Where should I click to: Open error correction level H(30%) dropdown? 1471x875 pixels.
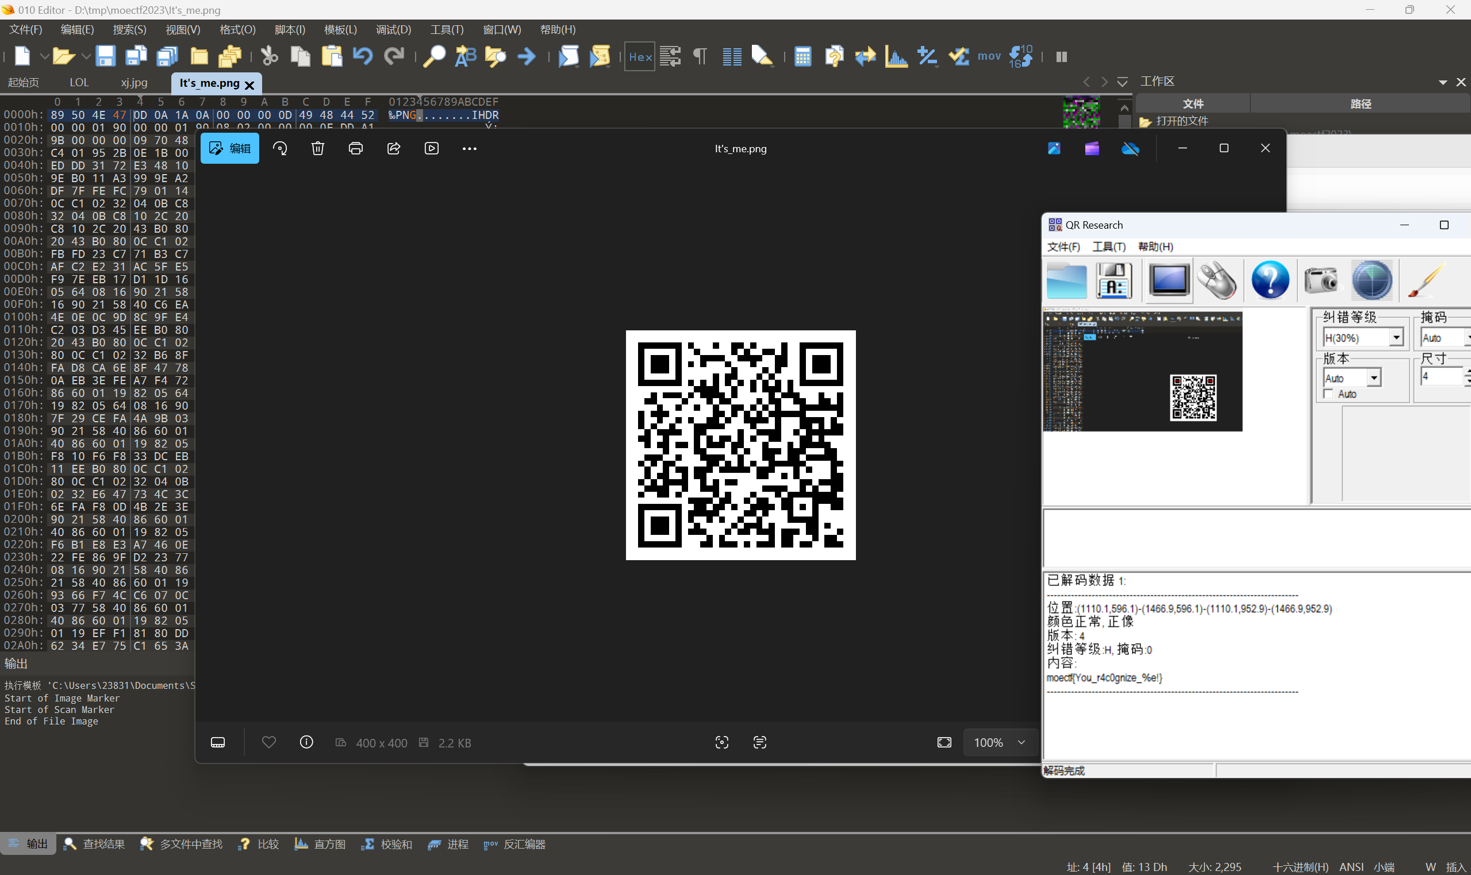(x=1396, y=338)
